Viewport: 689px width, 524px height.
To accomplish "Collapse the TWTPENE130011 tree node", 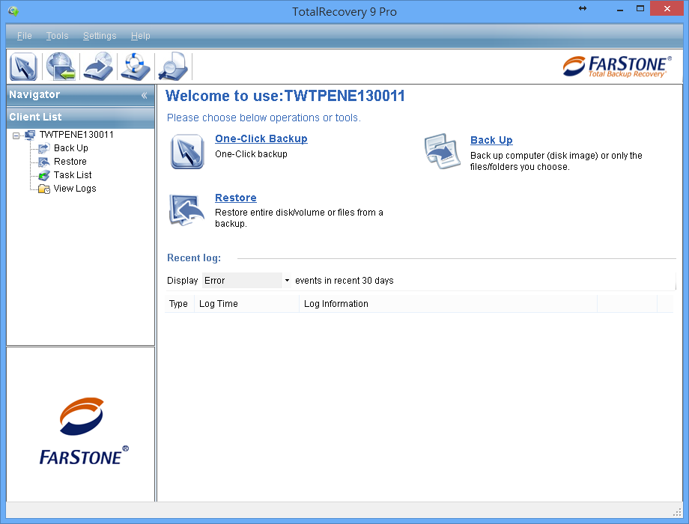I will (x=16, y=135).
